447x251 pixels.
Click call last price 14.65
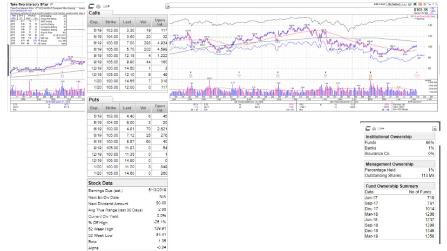(129, 81)
